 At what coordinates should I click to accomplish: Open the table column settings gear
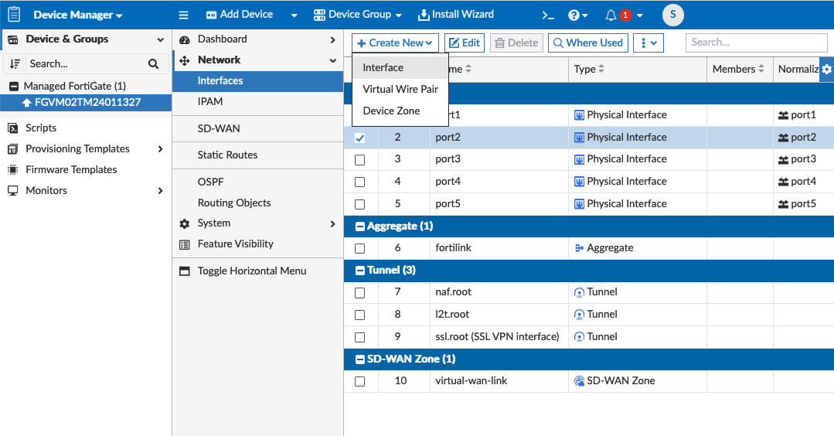click(826, 69)
